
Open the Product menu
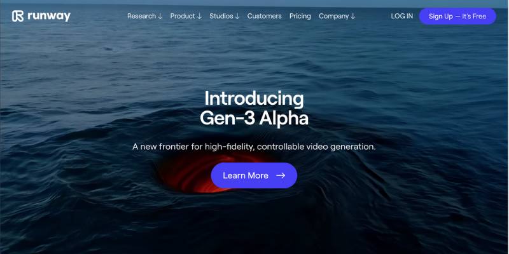186,17
